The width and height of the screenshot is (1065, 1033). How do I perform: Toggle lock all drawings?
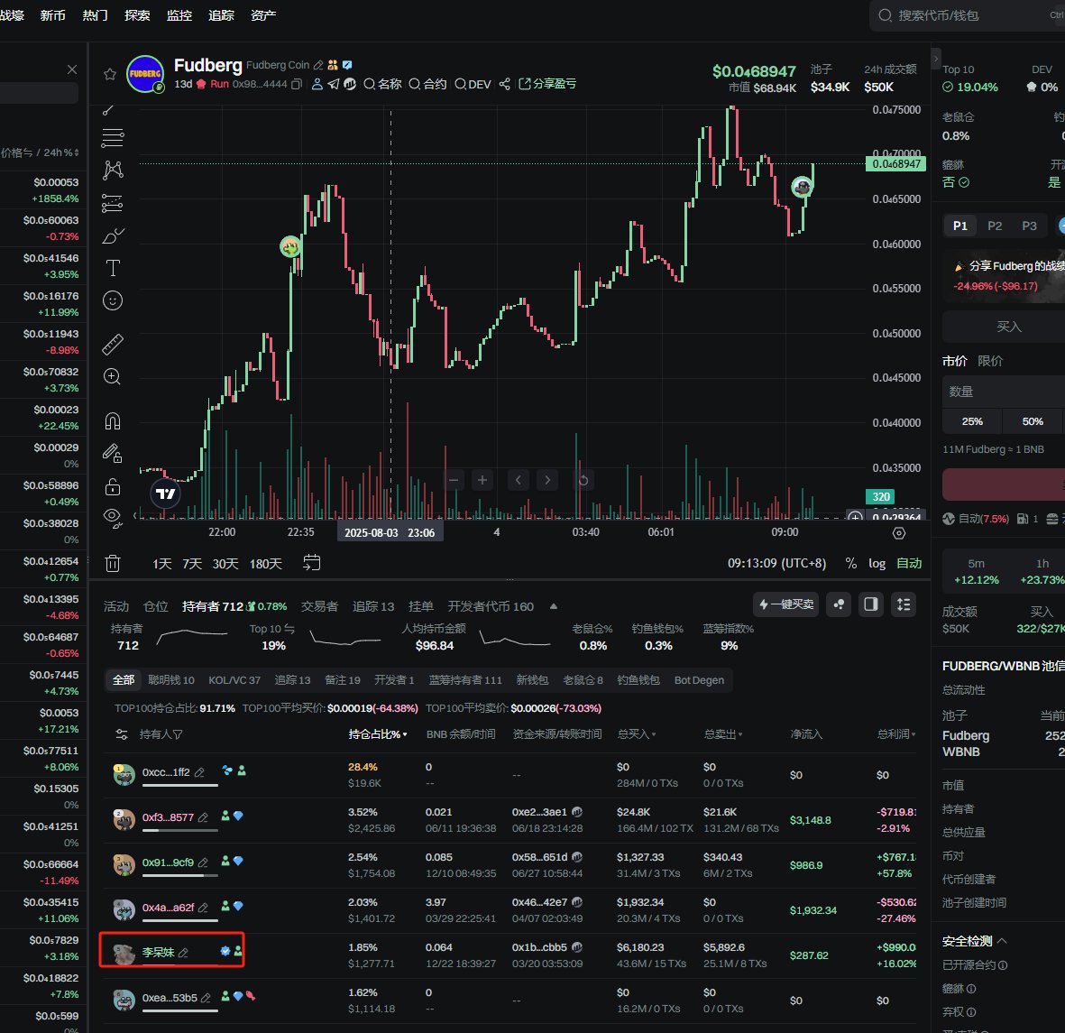click(113, 486)
